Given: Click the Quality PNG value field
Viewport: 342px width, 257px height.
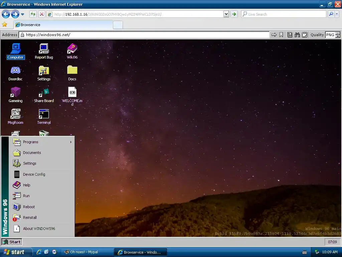Looking at the screenshot, I should point(330,35).
